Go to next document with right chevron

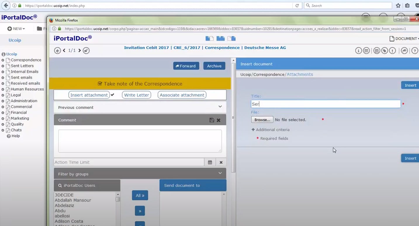pyautogui.click(x=79, y=51)
